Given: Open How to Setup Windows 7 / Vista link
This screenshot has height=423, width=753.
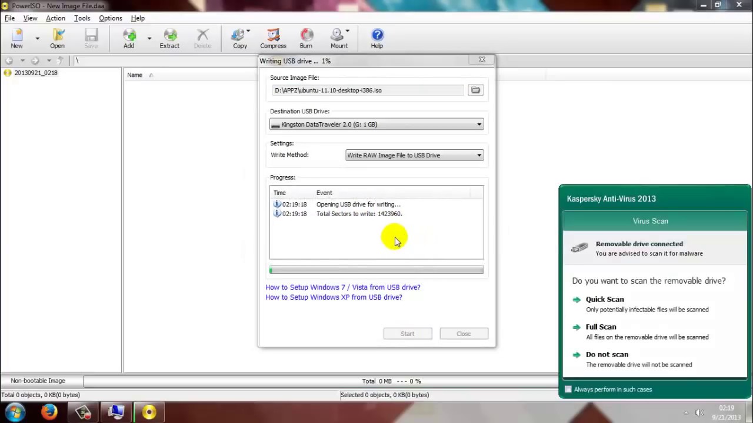Looking at the screenshot, I should click(343, 287).
